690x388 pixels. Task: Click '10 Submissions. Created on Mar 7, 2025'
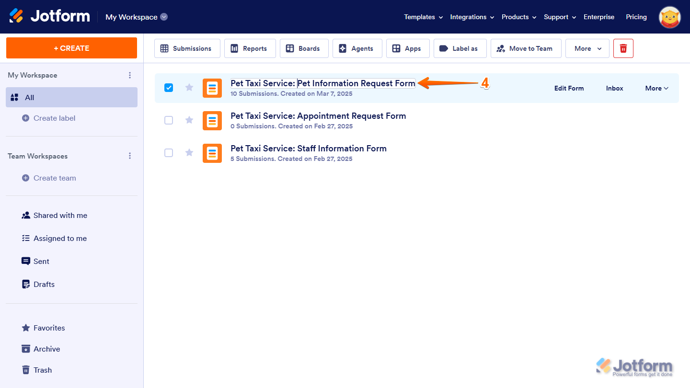pos(291,94)
